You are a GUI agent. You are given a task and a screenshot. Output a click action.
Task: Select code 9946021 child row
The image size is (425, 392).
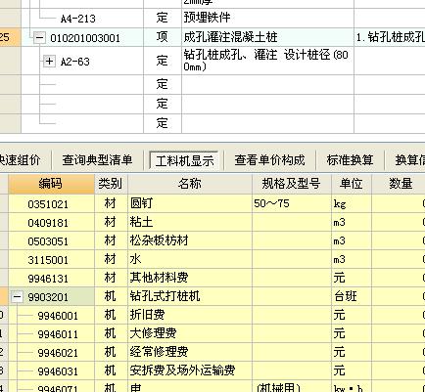pos(58,353)
